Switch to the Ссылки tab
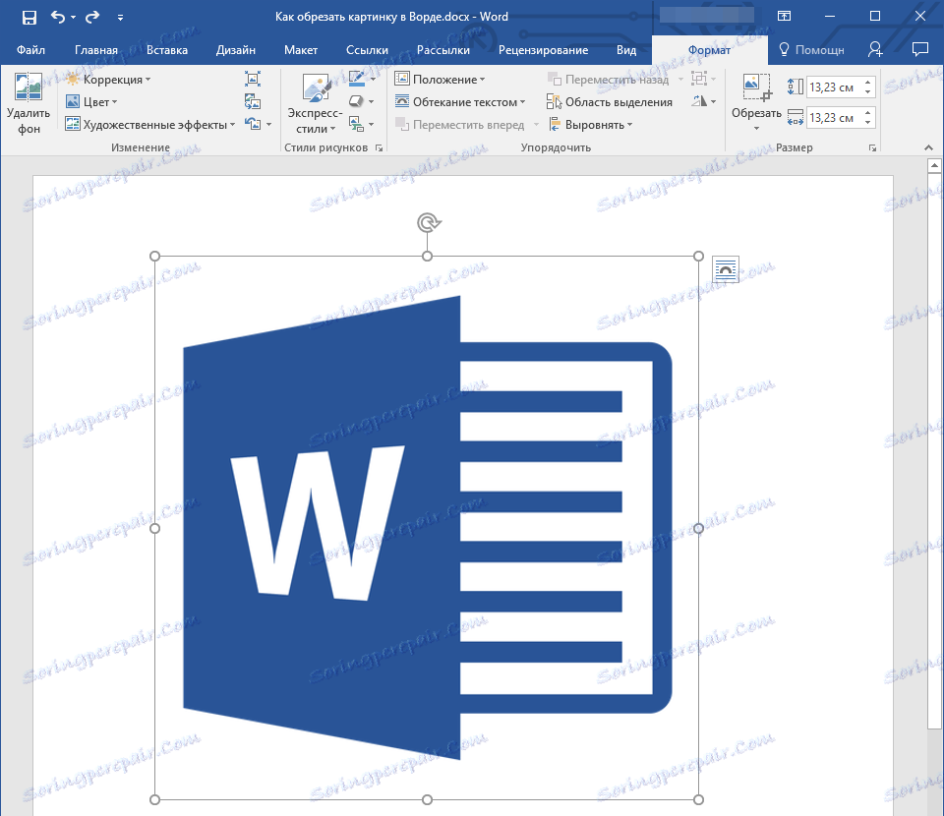This screenshot has width=944, height=816. click(367, 50)
